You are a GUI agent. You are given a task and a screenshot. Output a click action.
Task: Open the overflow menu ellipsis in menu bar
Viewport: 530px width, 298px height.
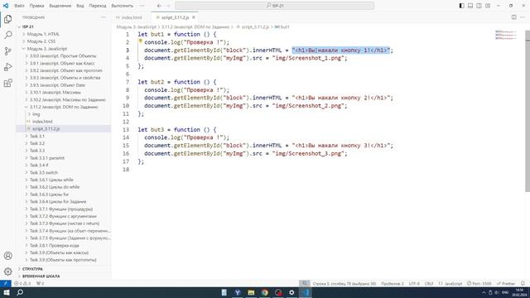coord(142,6)
